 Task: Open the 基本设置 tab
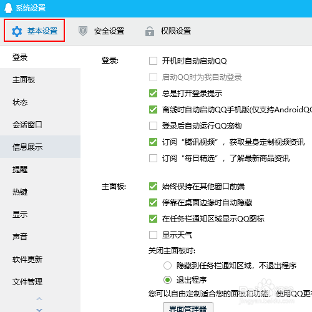34,31
